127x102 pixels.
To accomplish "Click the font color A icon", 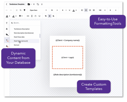I will (74, 10).
